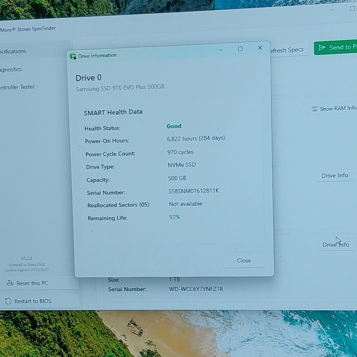This screenshot has width=357, height=357.
Task: Open Show RAM Info
Action: coord(333,109)
